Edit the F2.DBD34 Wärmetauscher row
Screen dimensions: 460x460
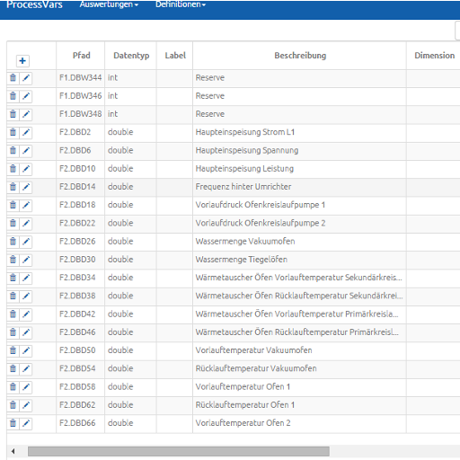26,278
